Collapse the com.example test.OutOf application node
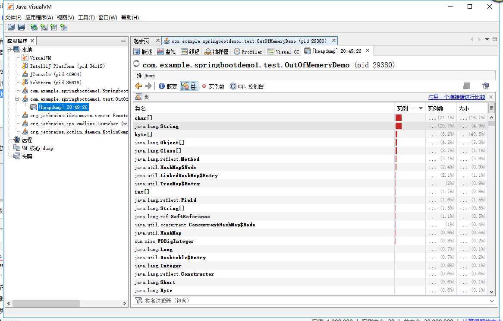 pos(17,99)
